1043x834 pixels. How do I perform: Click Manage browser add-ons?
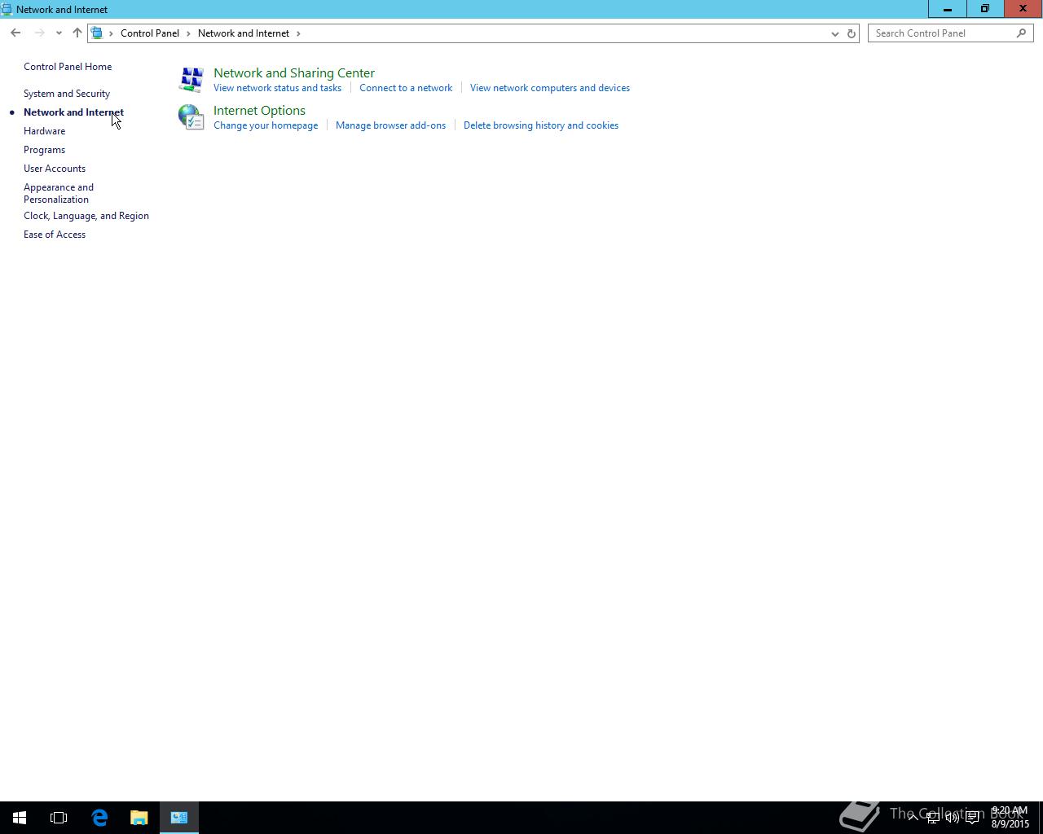pyautogui.click(x=390, y=125)
